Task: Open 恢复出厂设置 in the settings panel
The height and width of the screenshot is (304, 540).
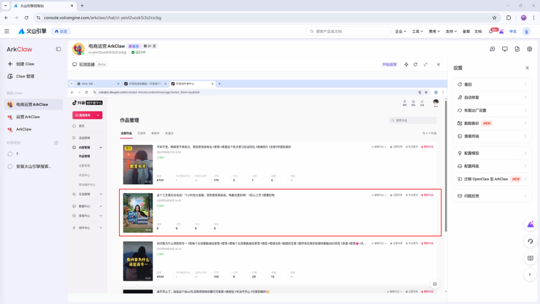Action: 492,110
